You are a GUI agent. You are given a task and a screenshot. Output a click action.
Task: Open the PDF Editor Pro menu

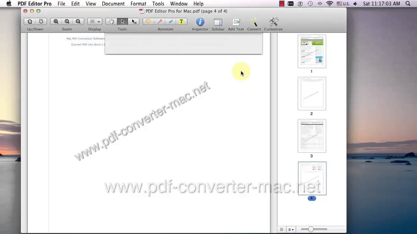tap(35, 4)
